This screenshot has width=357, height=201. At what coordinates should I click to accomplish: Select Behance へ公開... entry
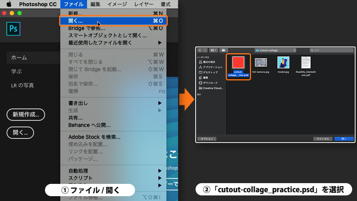[x=113, y=125]
